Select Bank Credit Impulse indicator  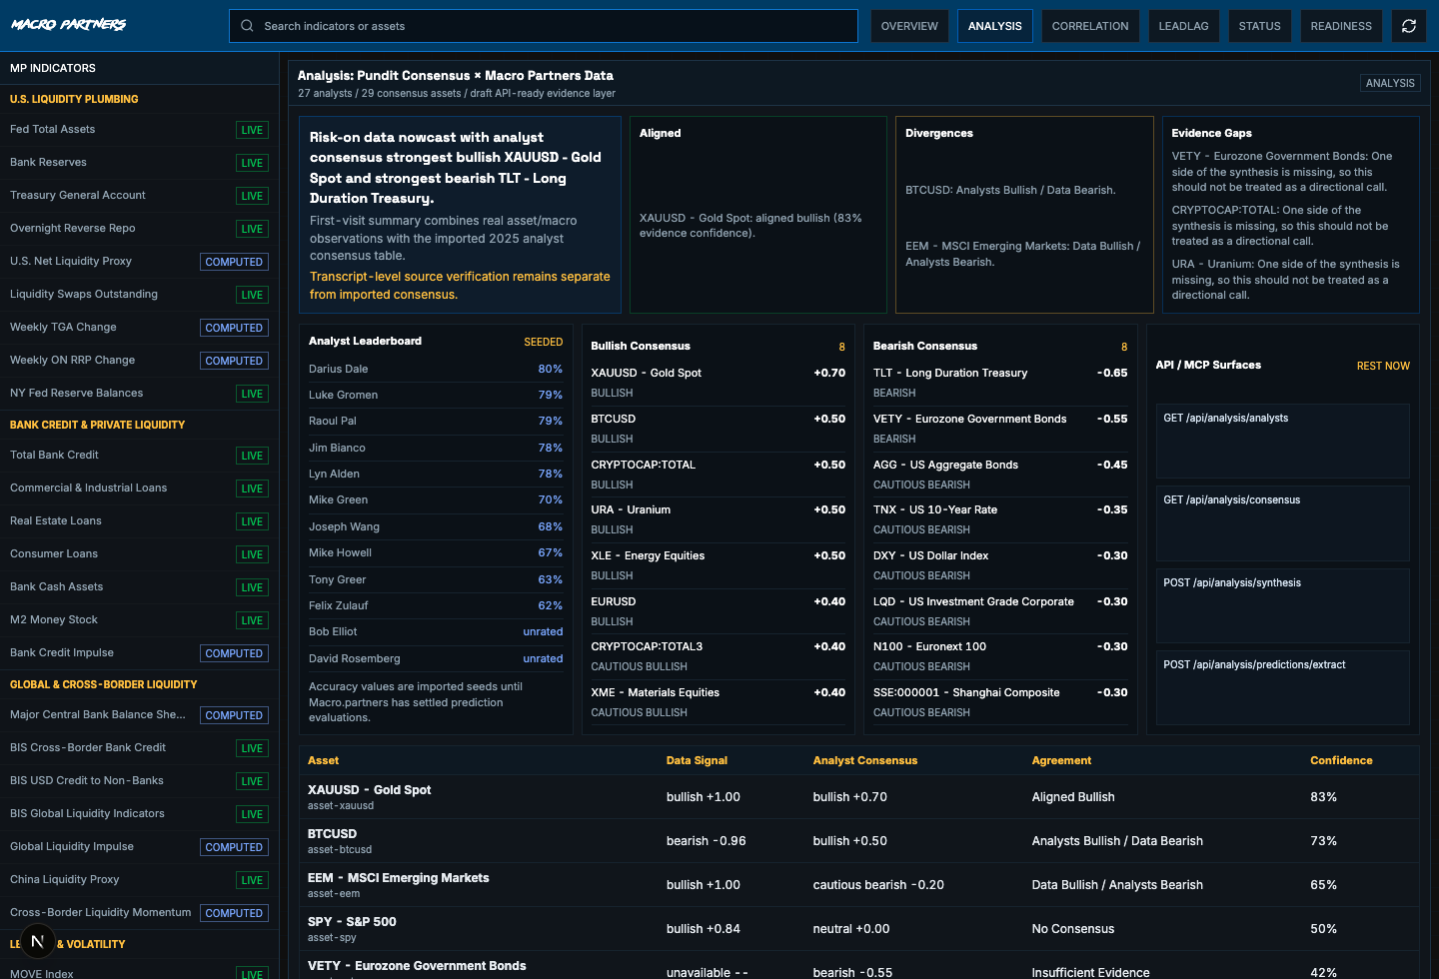point(139,653)
